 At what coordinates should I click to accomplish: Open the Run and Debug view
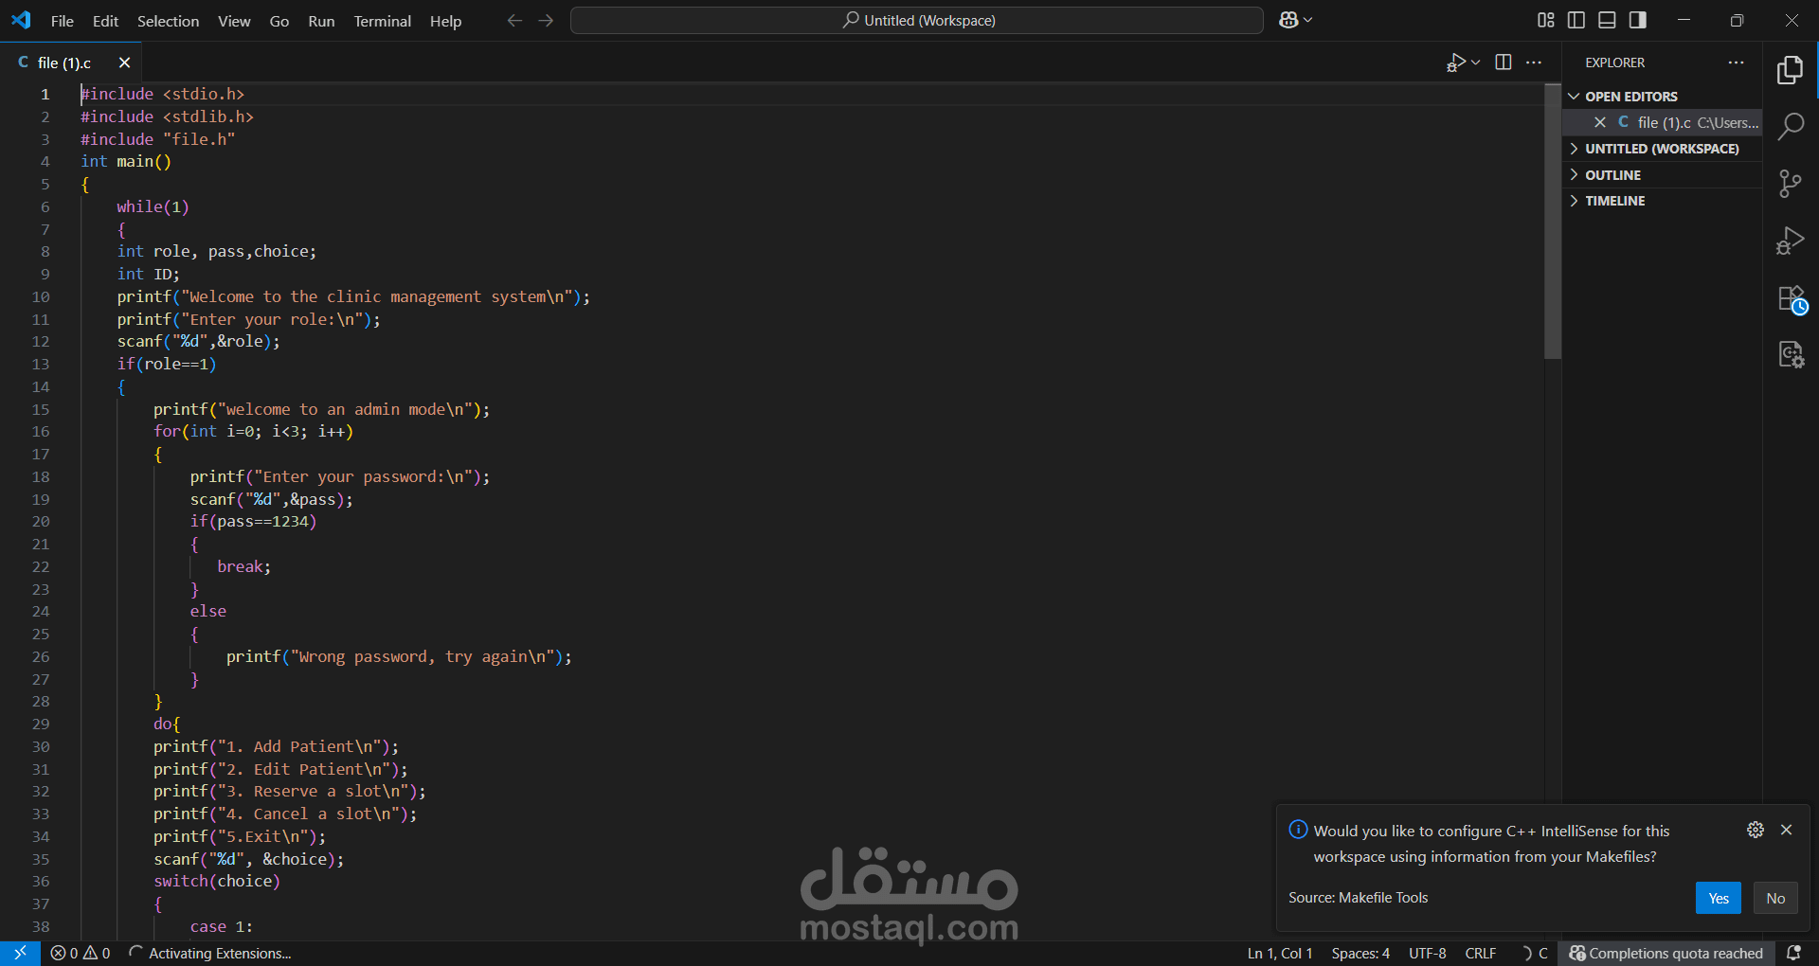(x=1790, y=241)
